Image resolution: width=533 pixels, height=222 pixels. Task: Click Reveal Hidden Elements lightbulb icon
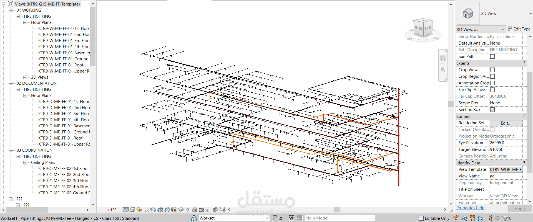point(188,210)
